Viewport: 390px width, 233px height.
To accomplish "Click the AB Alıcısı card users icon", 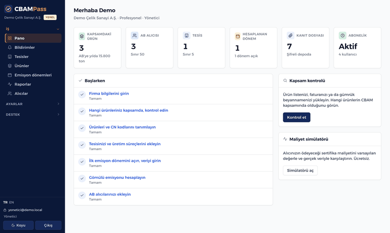I will (x=135, y=35).
